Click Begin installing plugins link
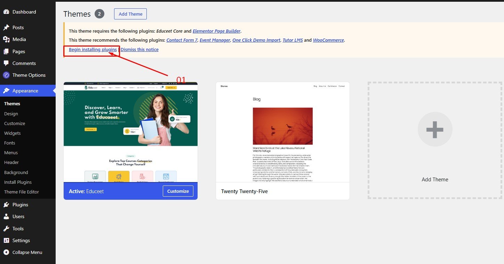The width and height of the screenshot is (504, 264). tap(93, 49)
